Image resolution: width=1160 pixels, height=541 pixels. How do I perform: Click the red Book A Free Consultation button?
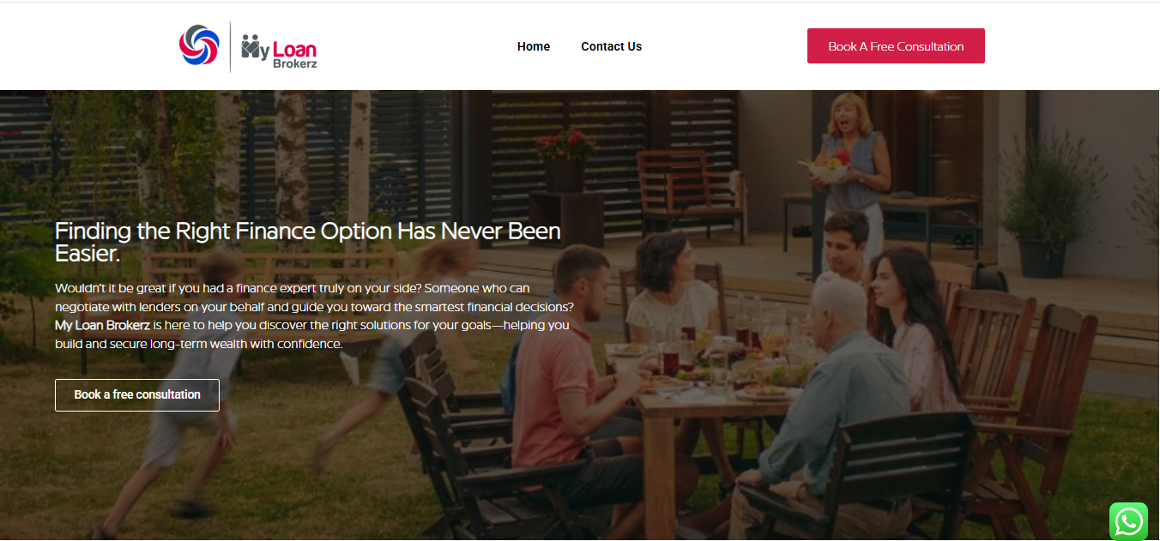(896, 46)
